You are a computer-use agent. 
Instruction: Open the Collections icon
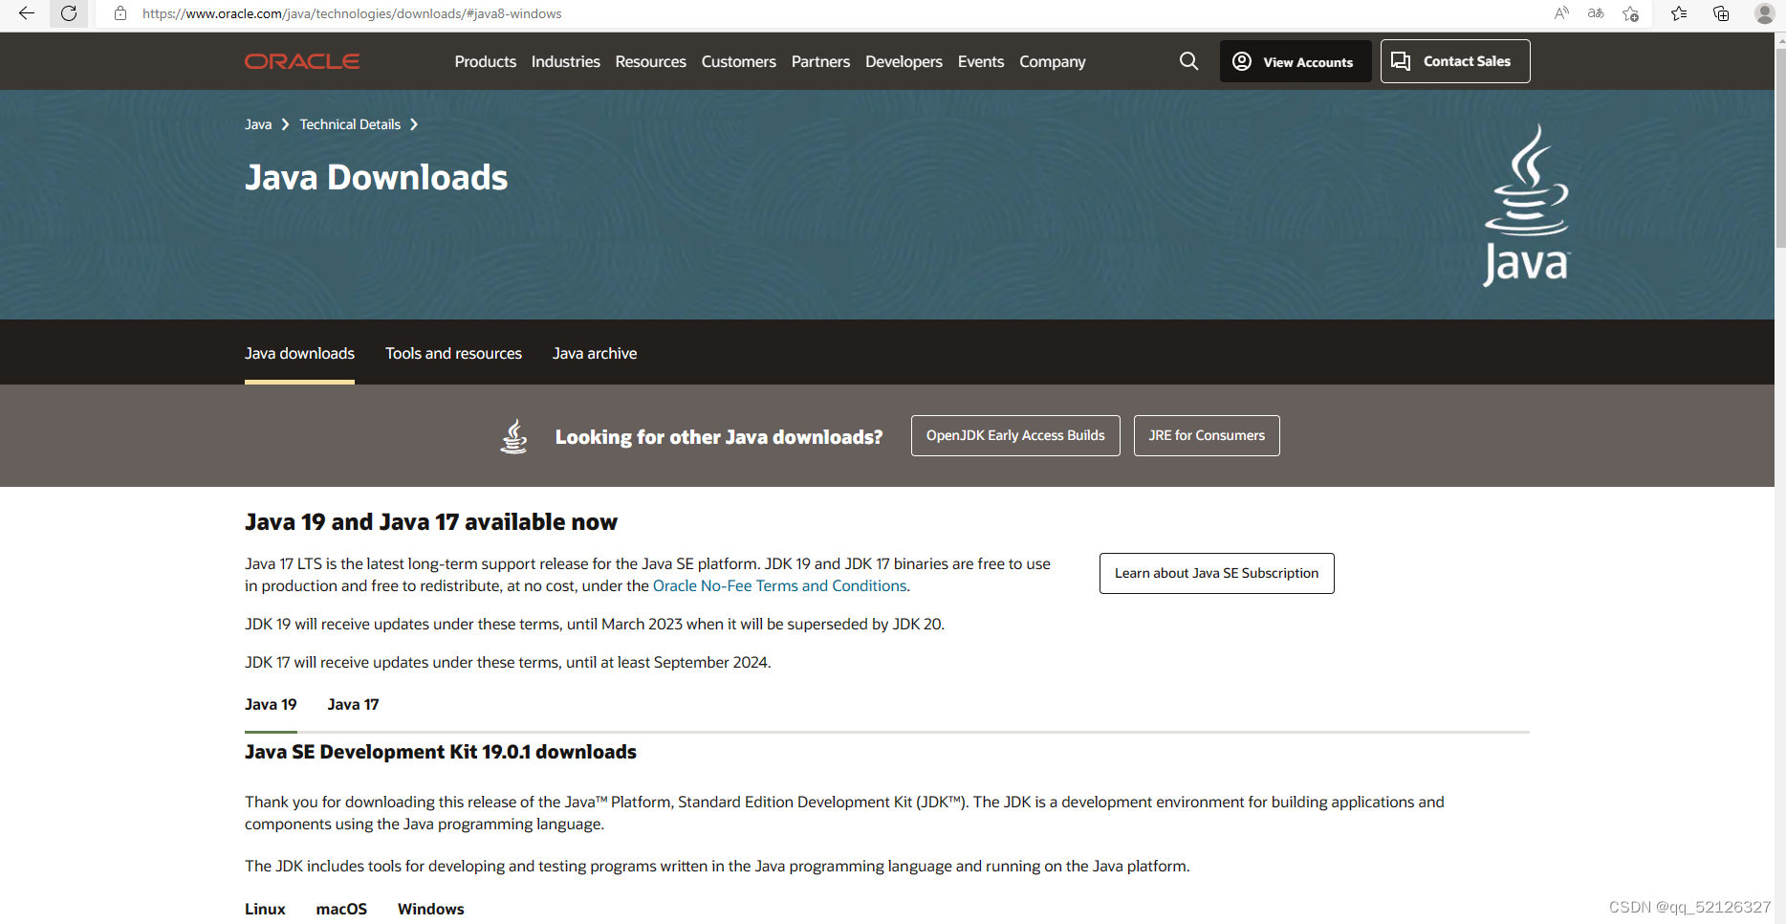(1721, 13)
